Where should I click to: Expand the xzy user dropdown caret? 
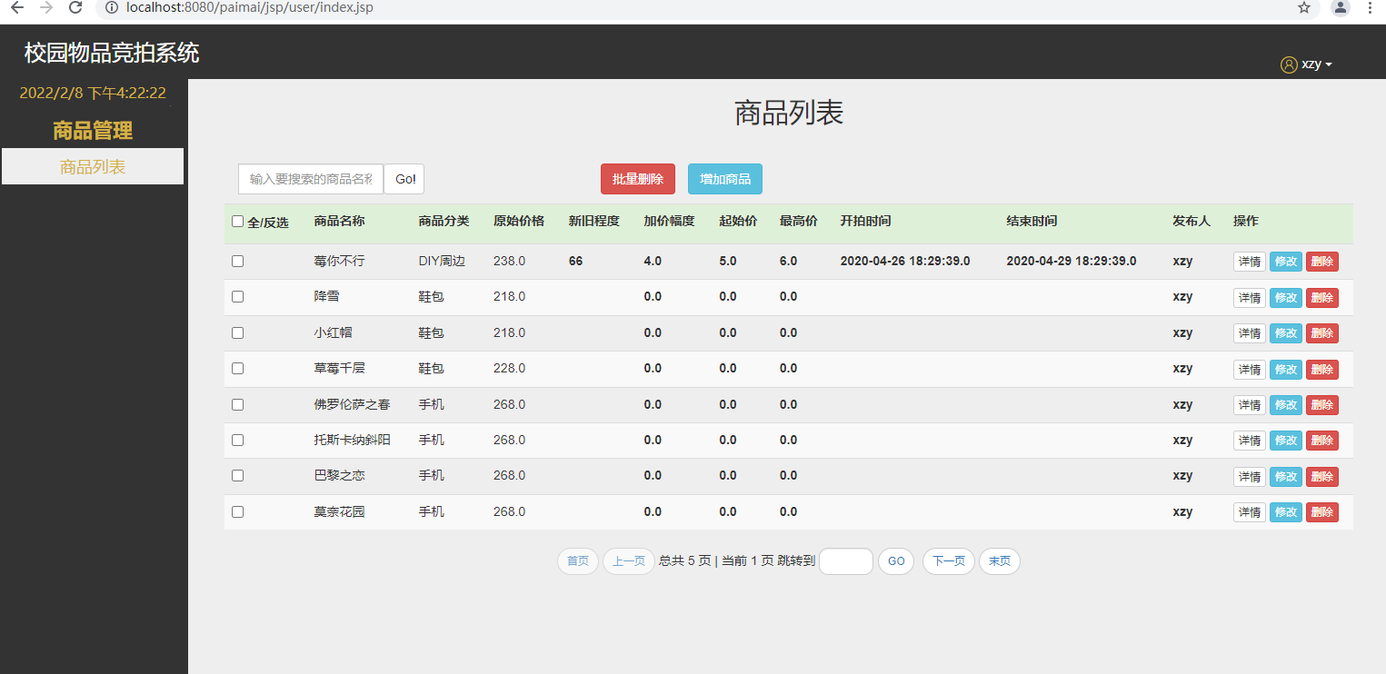tap(1329, 65)
